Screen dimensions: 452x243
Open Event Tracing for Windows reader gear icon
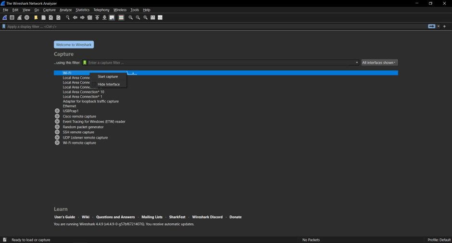click(57, 121)
